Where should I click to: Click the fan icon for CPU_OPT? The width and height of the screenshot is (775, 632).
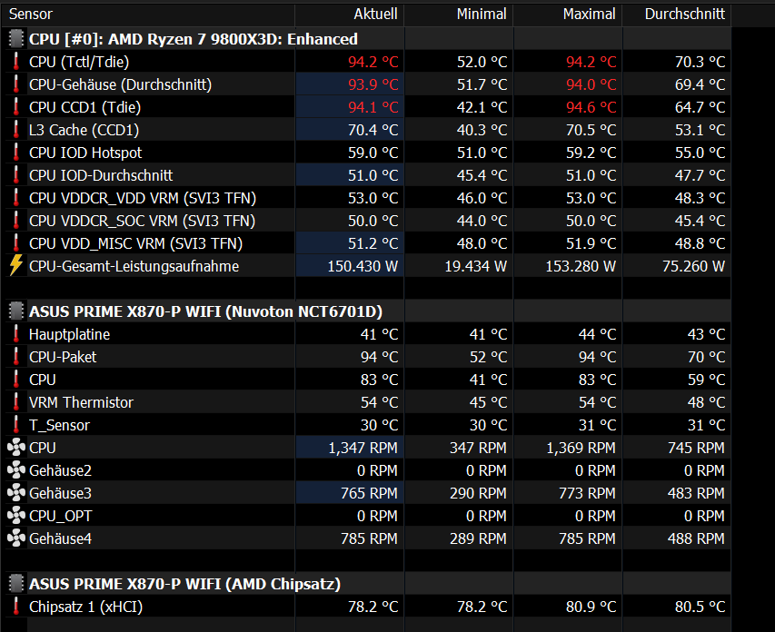click(x=16, y=516)
